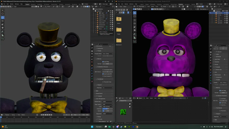This screenshot has height=129, width=229.
Task: Open the Marker menu in timeline
Action: pyautogui.click(x=23, y=115)
